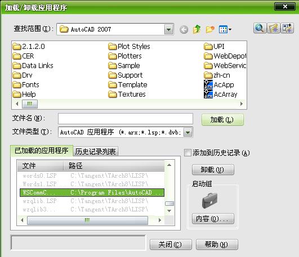Expand the 文件类型 dropdown
Image resolution: width=299 pixels, height=257 pixels.
click(188, 132)
